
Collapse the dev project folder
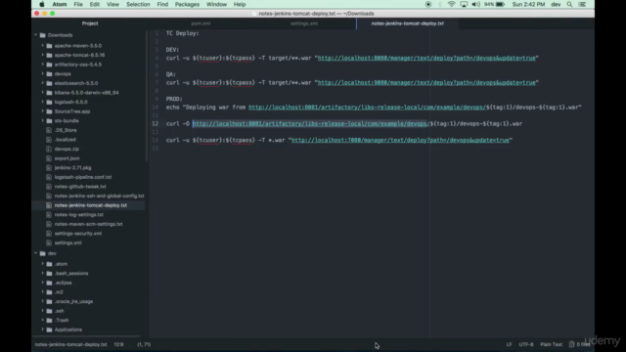click(35, 253)
